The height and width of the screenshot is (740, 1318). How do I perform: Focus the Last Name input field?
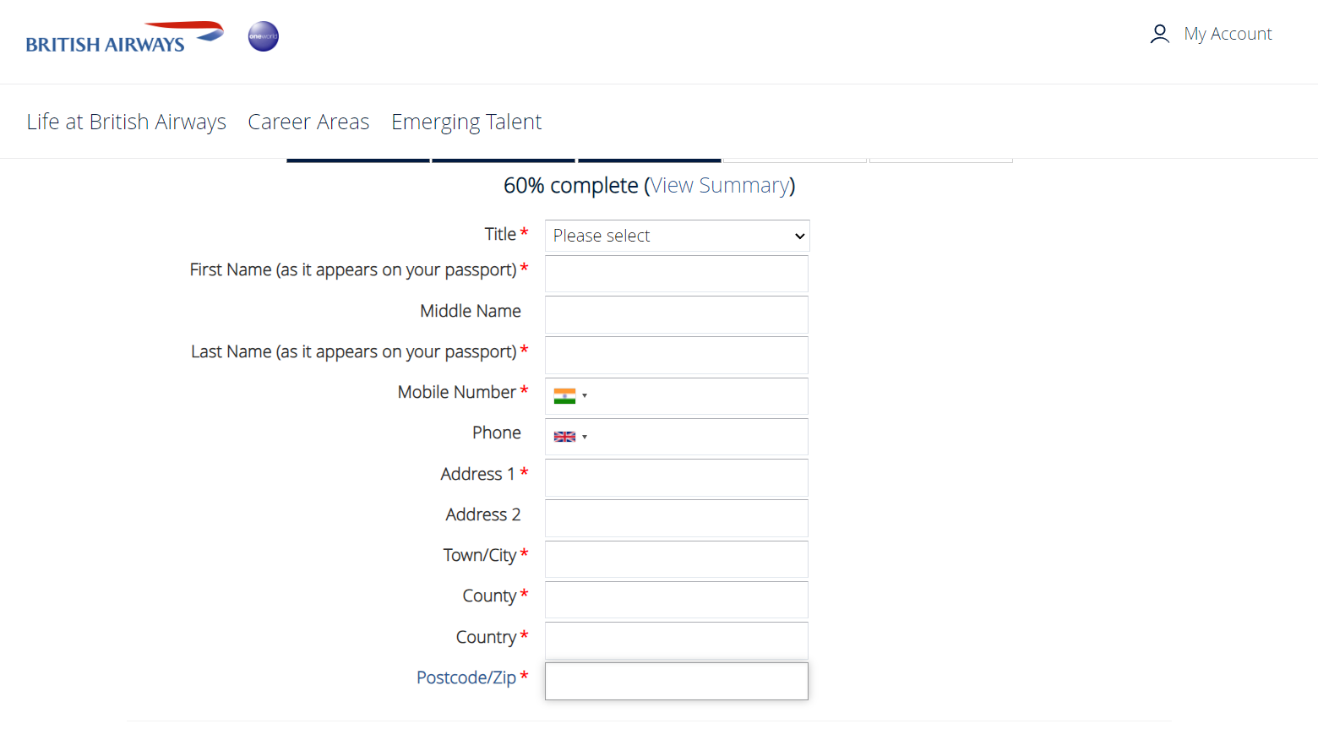(677, 356)
